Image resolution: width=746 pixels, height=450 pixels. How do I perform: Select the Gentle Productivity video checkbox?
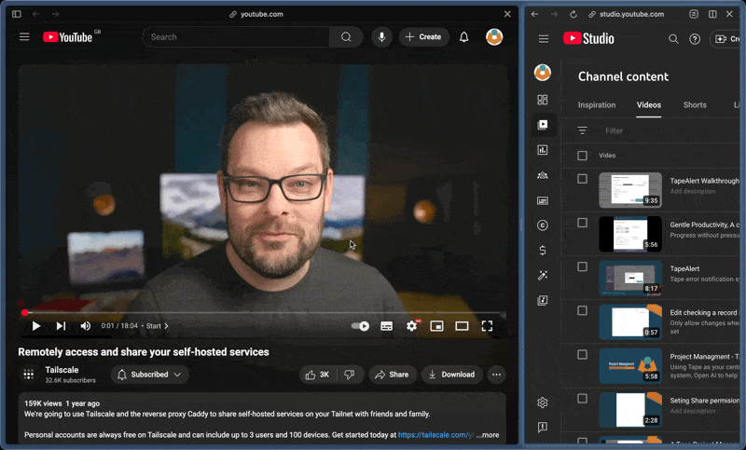pos(582,223)
